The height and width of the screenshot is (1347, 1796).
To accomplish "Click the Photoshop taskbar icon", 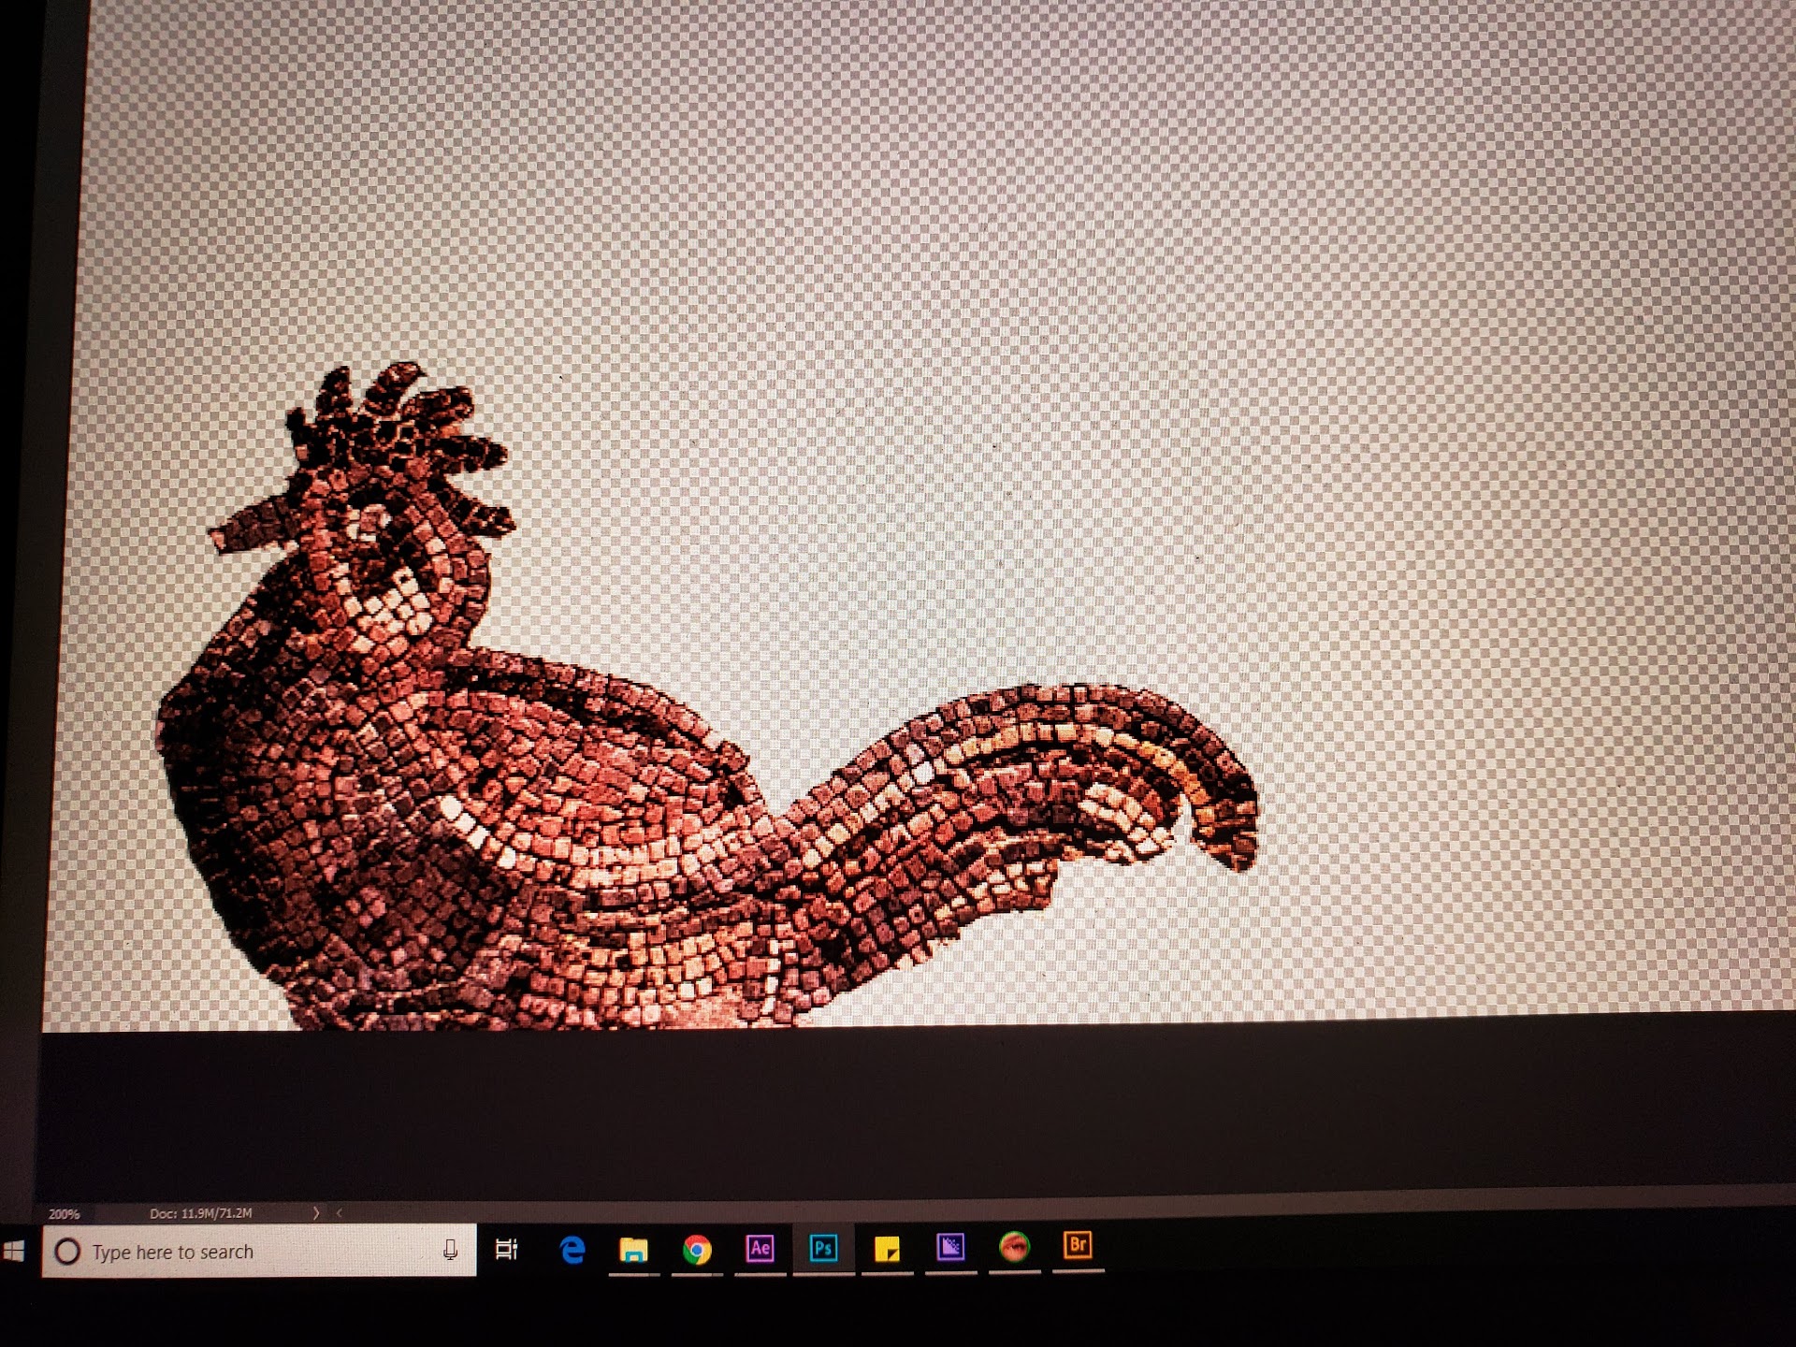I will [x=823, y=1248].
